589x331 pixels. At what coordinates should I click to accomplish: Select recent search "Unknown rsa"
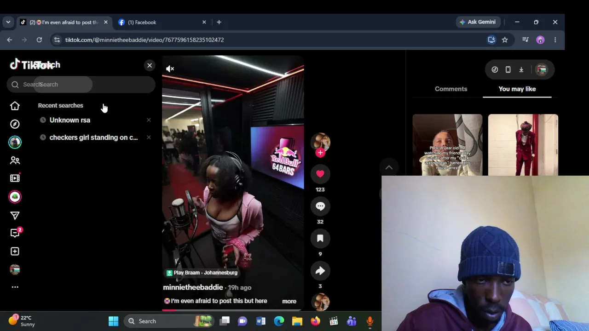(x=70, y=120)
